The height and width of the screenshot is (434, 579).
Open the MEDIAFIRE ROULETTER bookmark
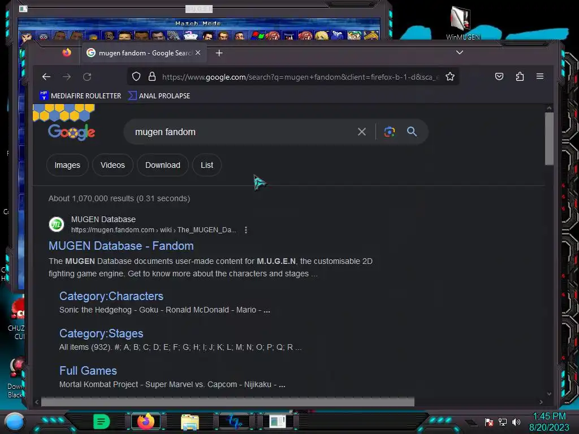pos(80,96)
